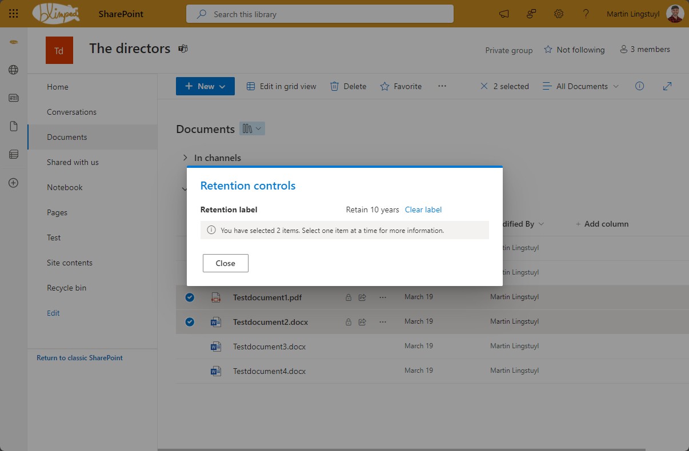
Task: Open the help question mark icon
Action: 586,14
